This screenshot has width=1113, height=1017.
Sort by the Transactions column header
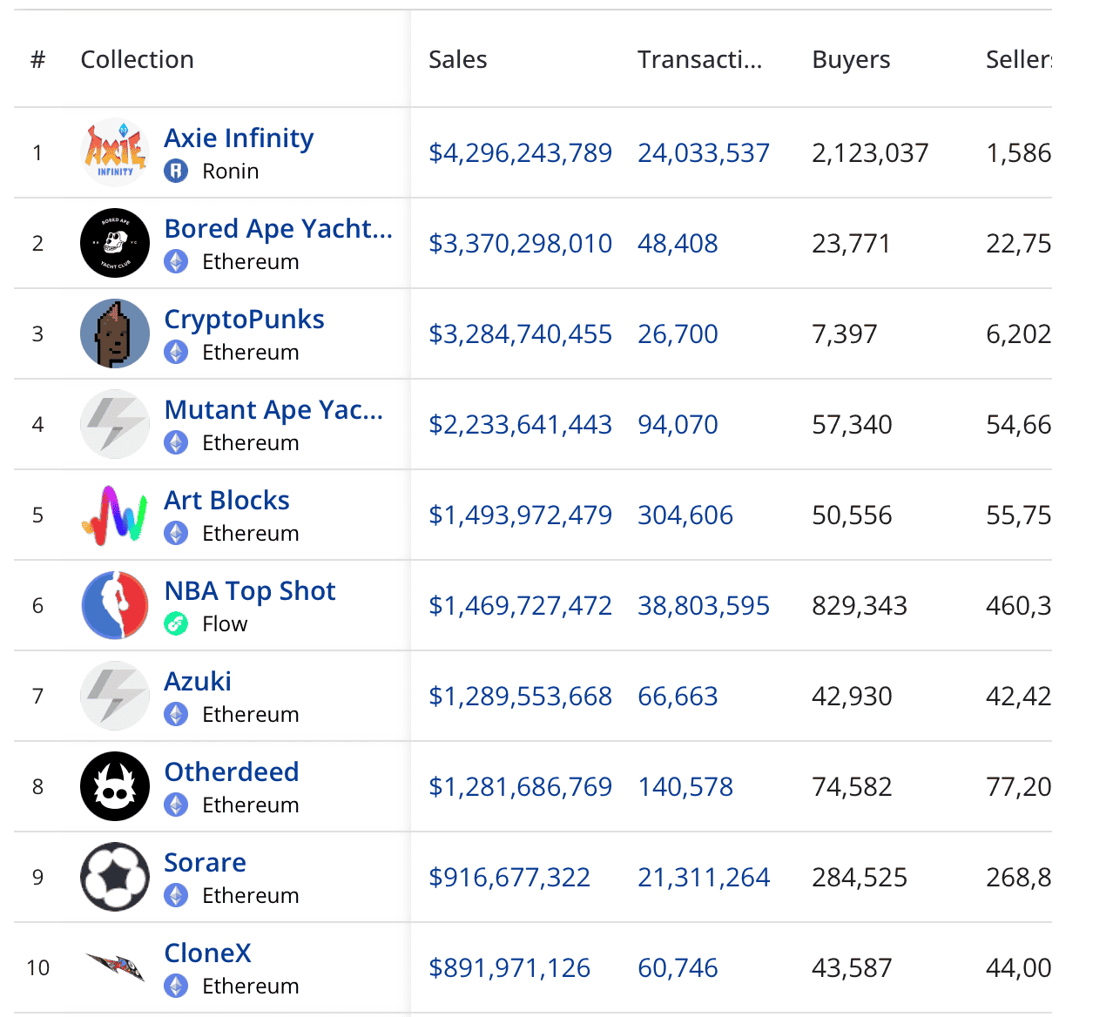pos(699,60)
